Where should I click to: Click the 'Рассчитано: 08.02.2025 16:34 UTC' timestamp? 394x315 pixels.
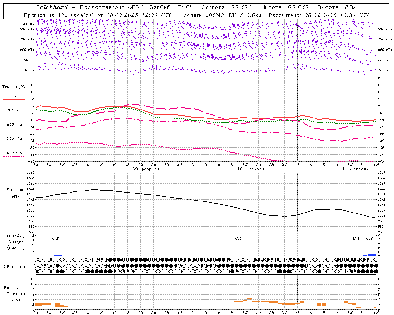pyautogui.click(x=320, y=15)
